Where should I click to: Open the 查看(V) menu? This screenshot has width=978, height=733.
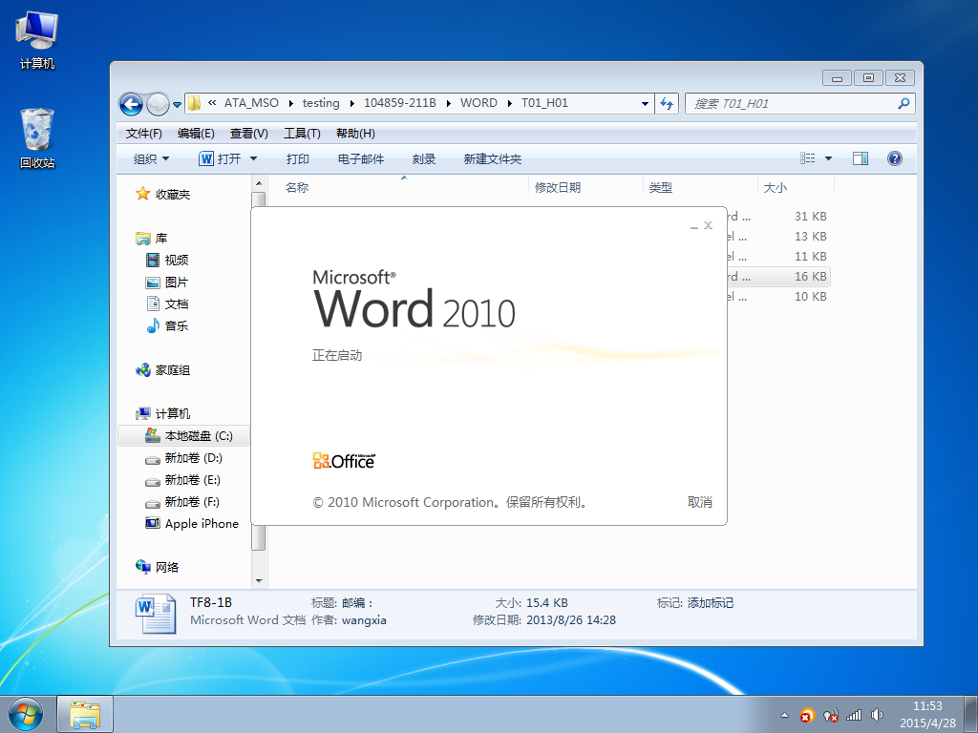pyautogui.click(x=249, y=134)
